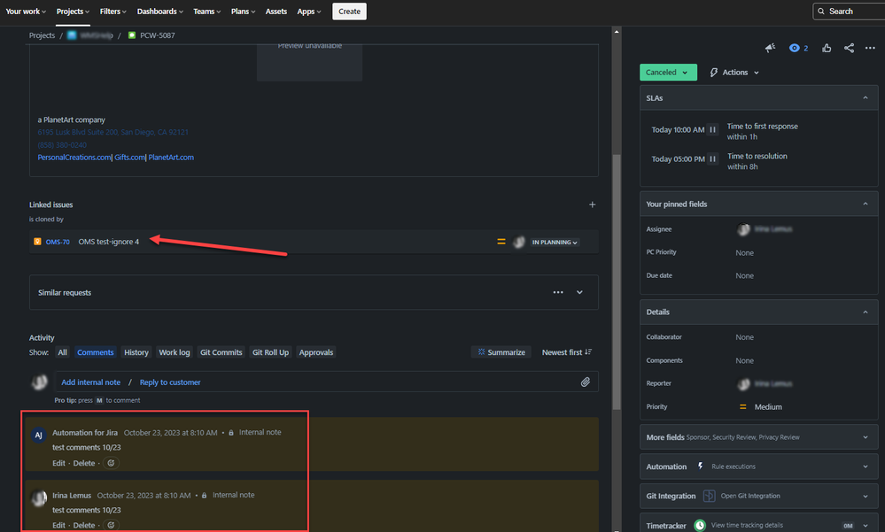Pause icon beside Time to resolution
Viewport: 885px width, 532px height.
pyautogui.click(x=712, y=159)
